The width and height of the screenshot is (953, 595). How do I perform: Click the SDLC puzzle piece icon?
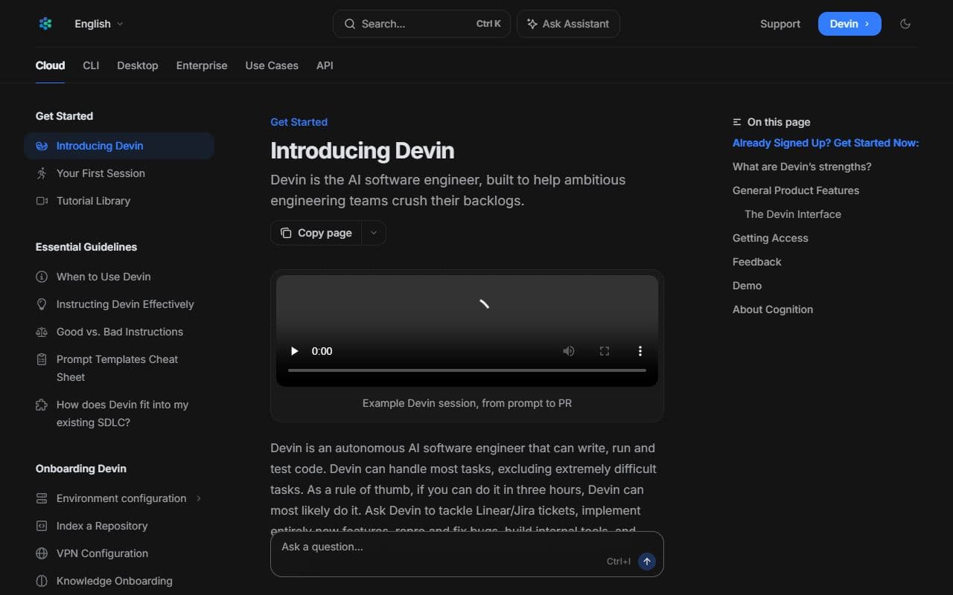[x=42, y=405]
